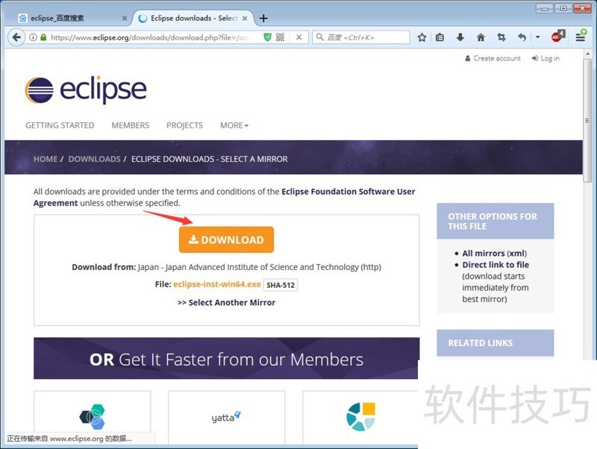597x449 pixels.
Task: Open the hexagon-logo member card
Action: [x=92, y=417]
